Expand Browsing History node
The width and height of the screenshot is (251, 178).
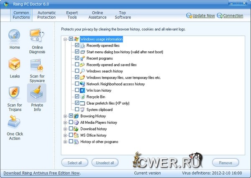(x=65, y=116)
